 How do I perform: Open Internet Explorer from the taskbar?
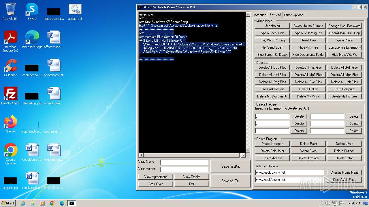click(23, 203)
